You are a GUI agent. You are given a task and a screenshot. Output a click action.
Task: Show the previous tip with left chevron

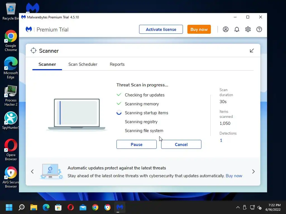click(32, 171)
